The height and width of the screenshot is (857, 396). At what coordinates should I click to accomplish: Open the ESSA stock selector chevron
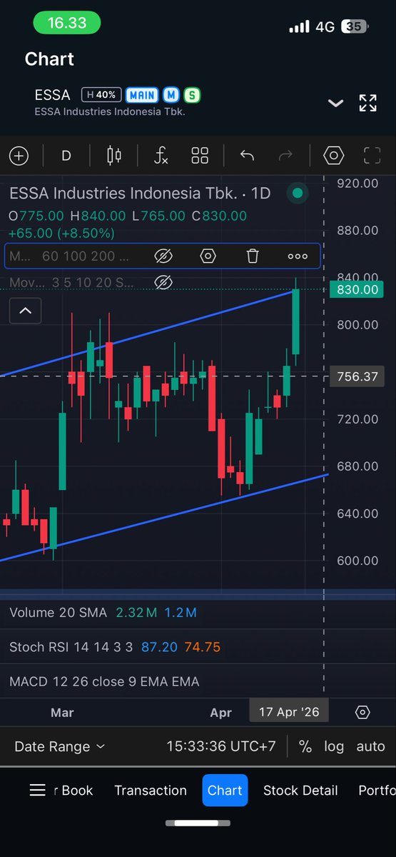(335, 104)
